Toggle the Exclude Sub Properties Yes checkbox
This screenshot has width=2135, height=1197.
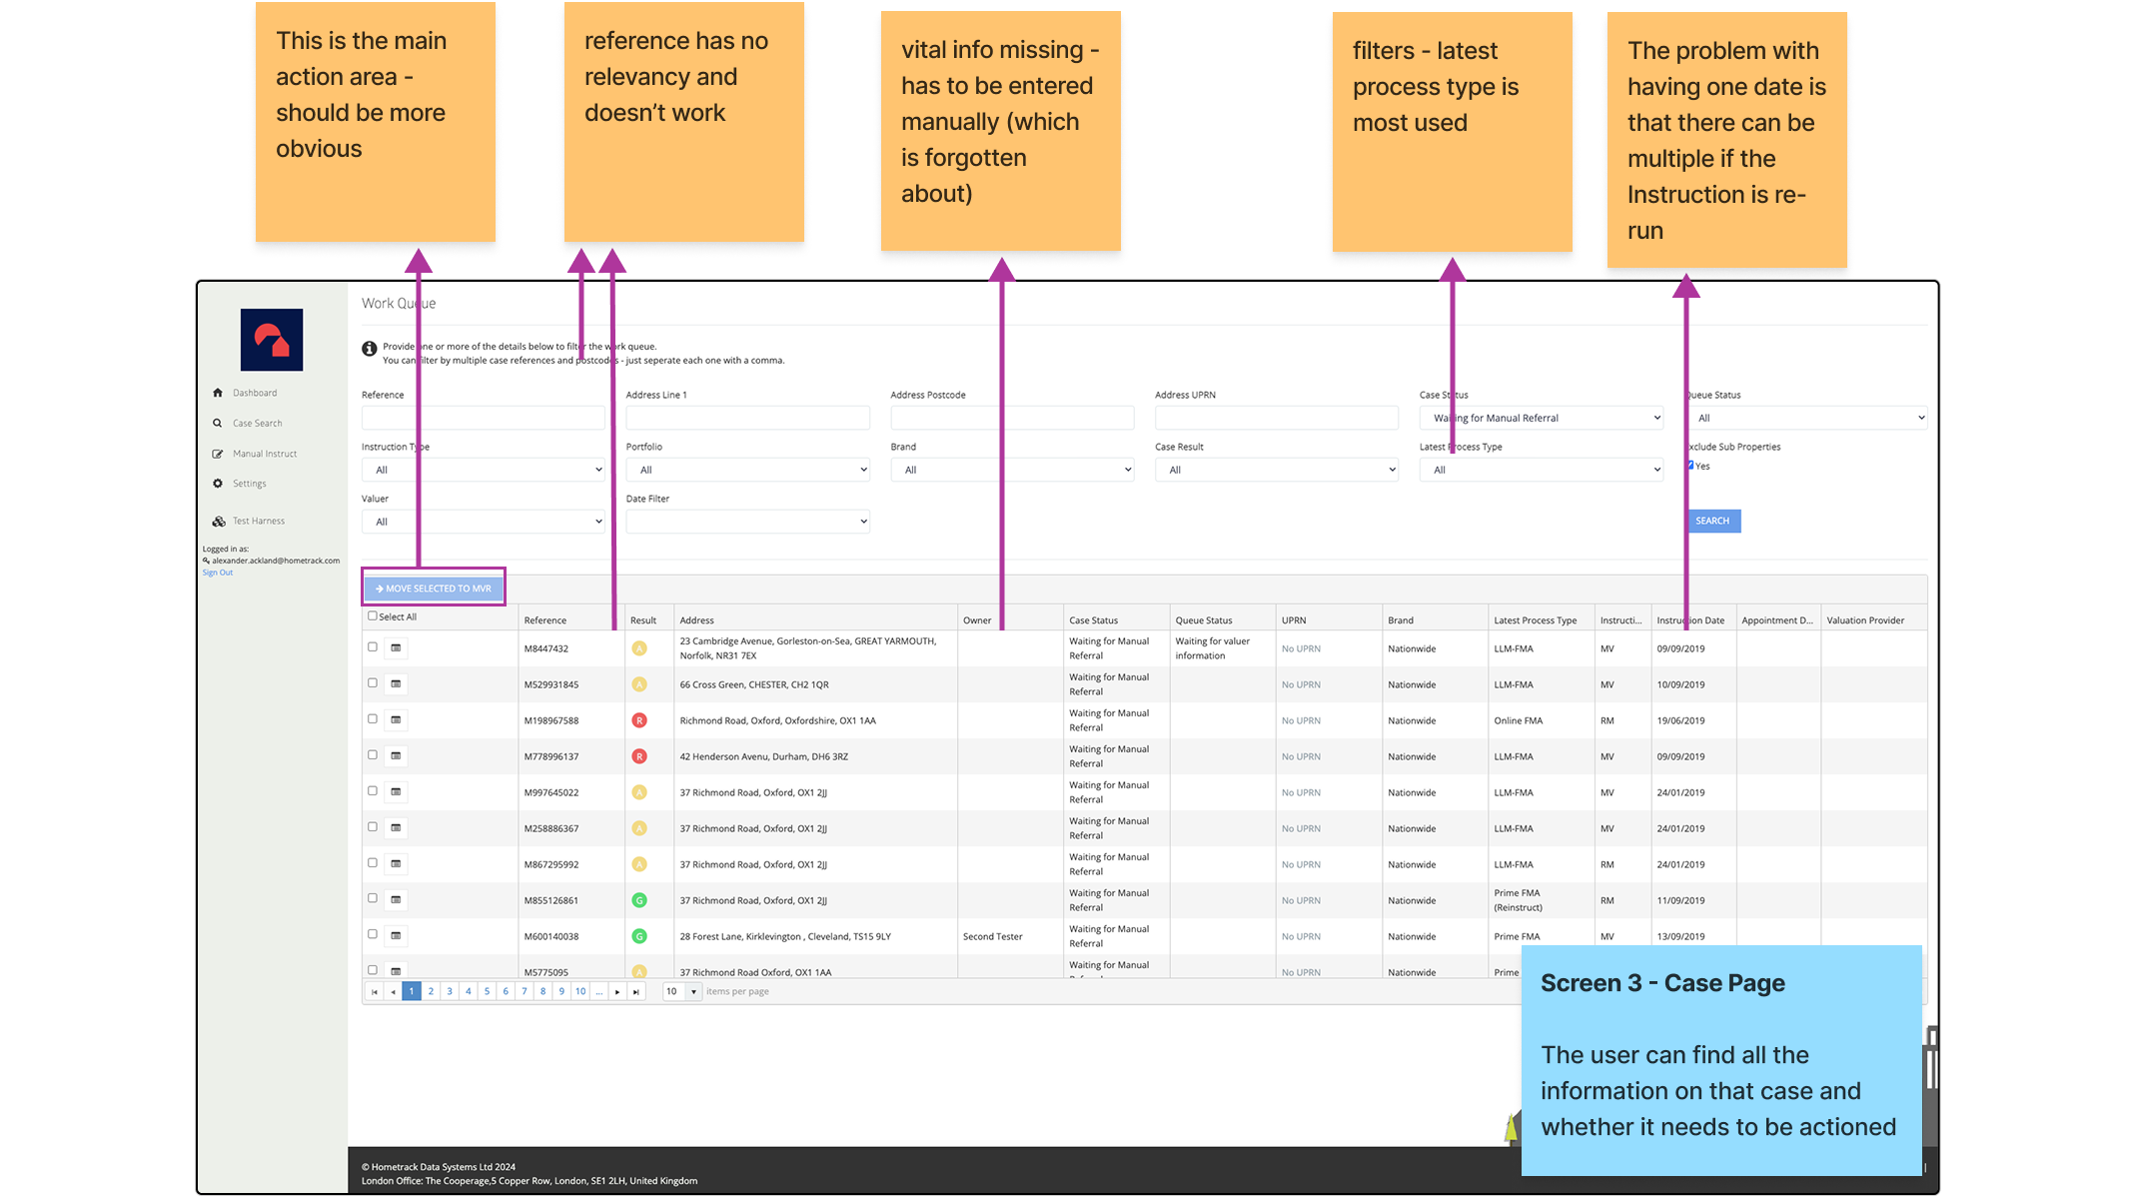click(1690, 466)
